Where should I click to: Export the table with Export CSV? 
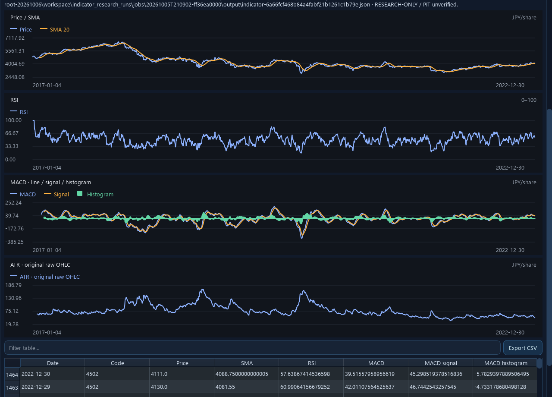[x=523, y=348]
